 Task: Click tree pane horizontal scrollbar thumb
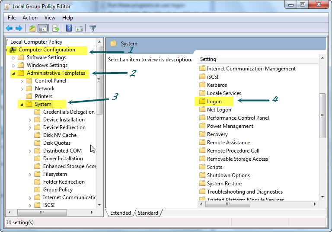point(42,212)
